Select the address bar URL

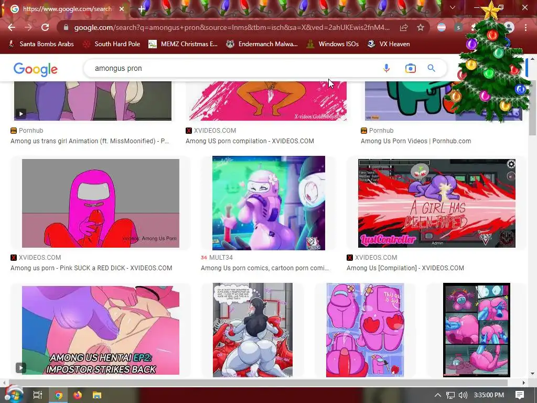[x=232, y=27]
